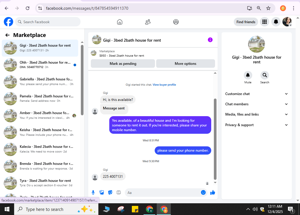
Task: Click the chat scroll down arrow
Action: coord(215,182)
